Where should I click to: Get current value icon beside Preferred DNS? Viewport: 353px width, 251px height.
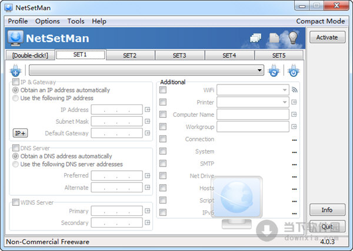[148, 175]
